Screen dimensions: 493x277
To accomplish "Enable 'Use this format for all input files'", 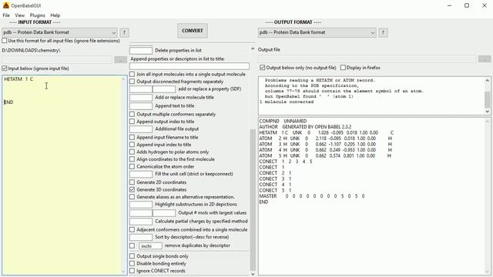I will [x=5, y=41].
